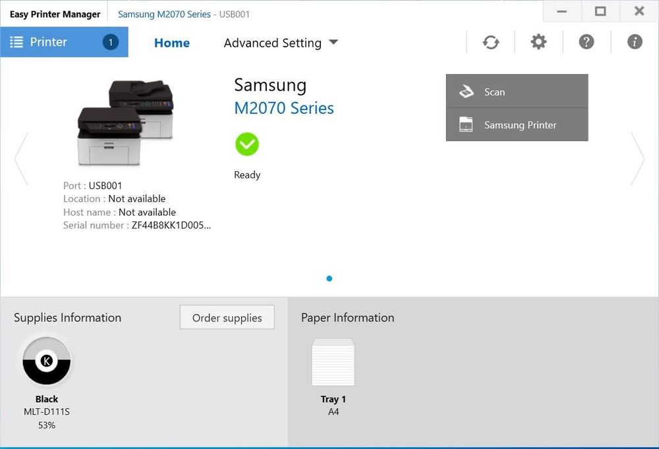
Task: Click the printer count badge showing 1
Action: [x=111, y=42]
